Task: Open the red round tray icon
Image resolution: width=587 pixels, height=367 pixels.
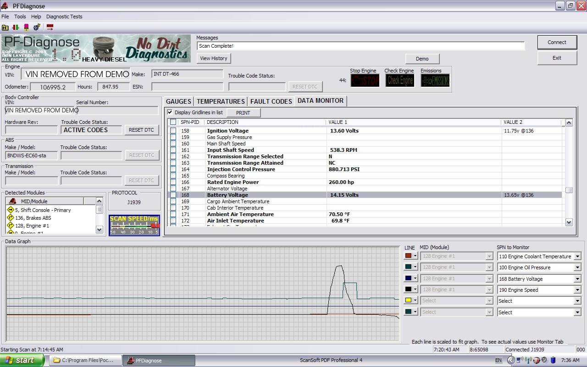Action: (536, 360)
